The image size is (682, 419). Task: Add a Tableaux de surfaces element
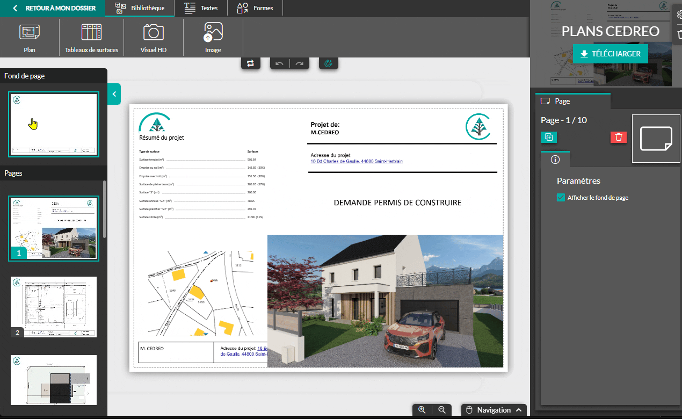pos(91,37)
